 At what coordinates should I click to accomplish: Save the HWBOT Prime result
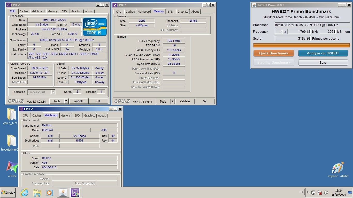tap(323, 62)
